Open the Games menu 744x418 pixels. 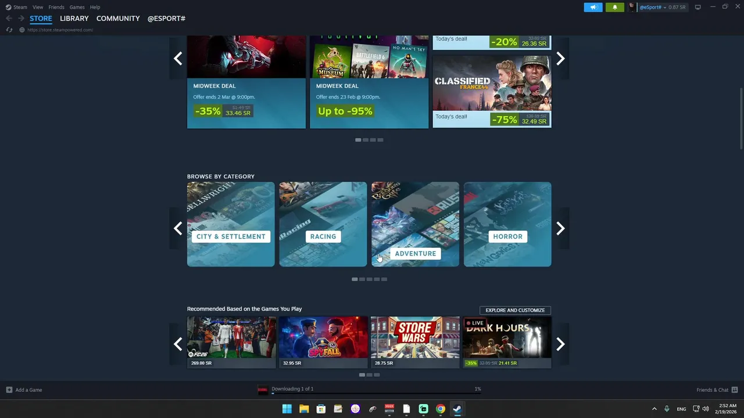(77, 7)
